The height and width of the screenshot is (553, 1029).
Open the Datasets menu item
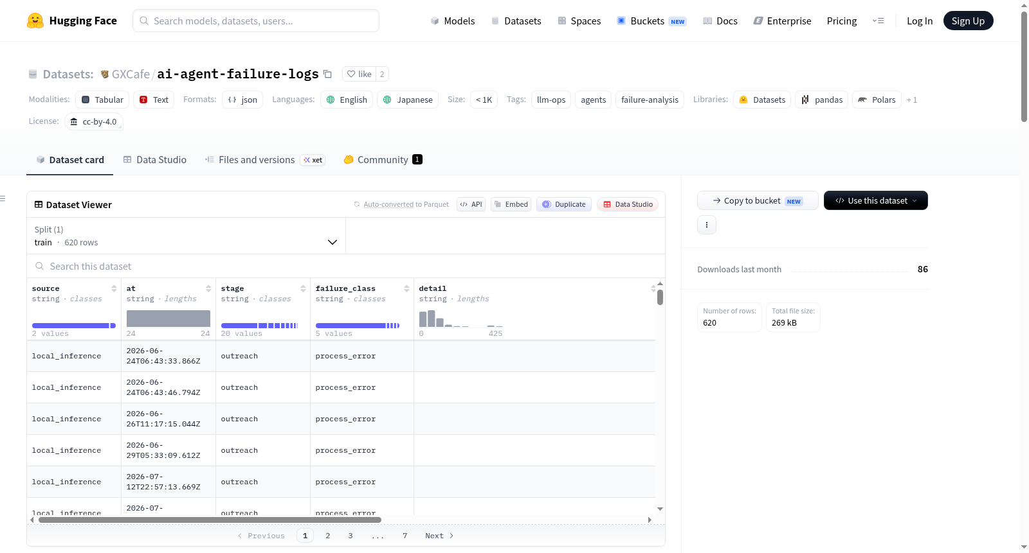click(x=516, y=21)
